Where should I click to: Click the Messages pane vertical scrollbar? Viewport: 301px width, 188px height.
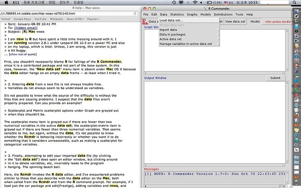(287, 178)
